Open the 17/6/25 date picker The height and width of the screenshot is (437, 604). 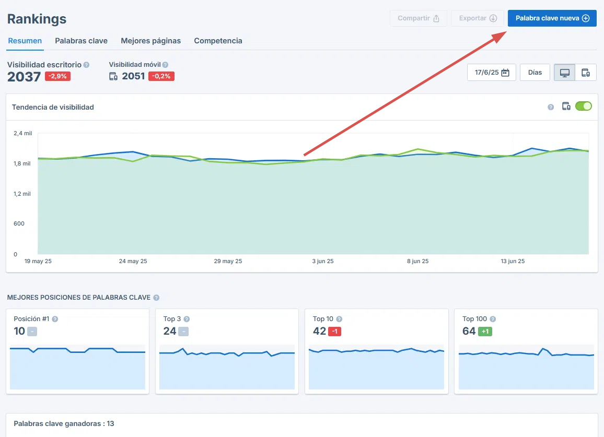click(x=491, y=72)
